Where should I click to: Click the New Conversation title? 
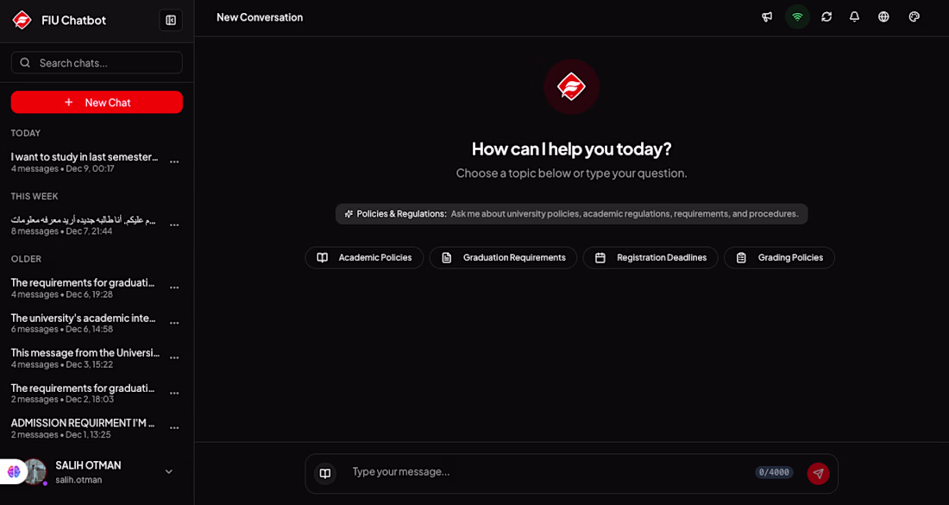point(260,17)
